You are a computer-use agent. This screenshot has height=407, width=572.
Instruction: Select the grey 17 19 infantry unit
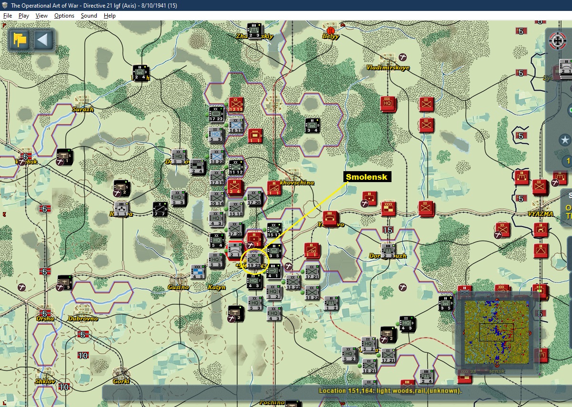point(217,177)
